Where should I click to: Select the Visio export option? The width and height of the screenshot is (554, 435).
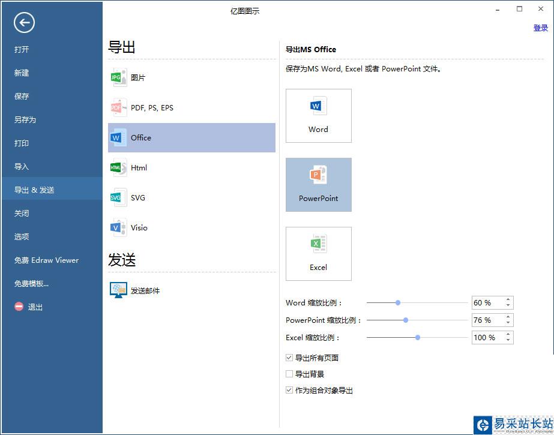[x=191, y=228]
